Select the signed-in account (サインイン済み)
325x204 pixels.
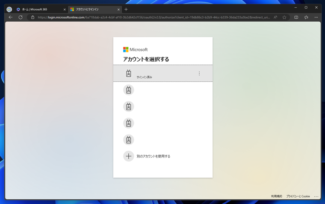coord(162,73)
